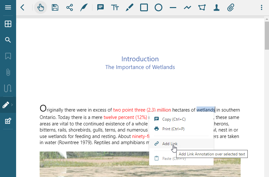Click the Introduction heading
The width and height of the screenshot is (269, 177).
click(x=140, y=59)
